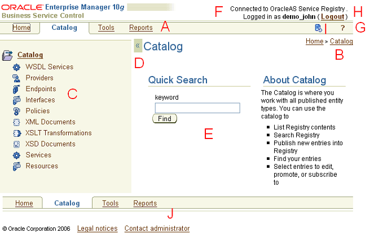Image resolution: width=374 pixels, height=237 pixels.
Task: Click the 'About Catalog' heading text
Action: tap(294, 80)
